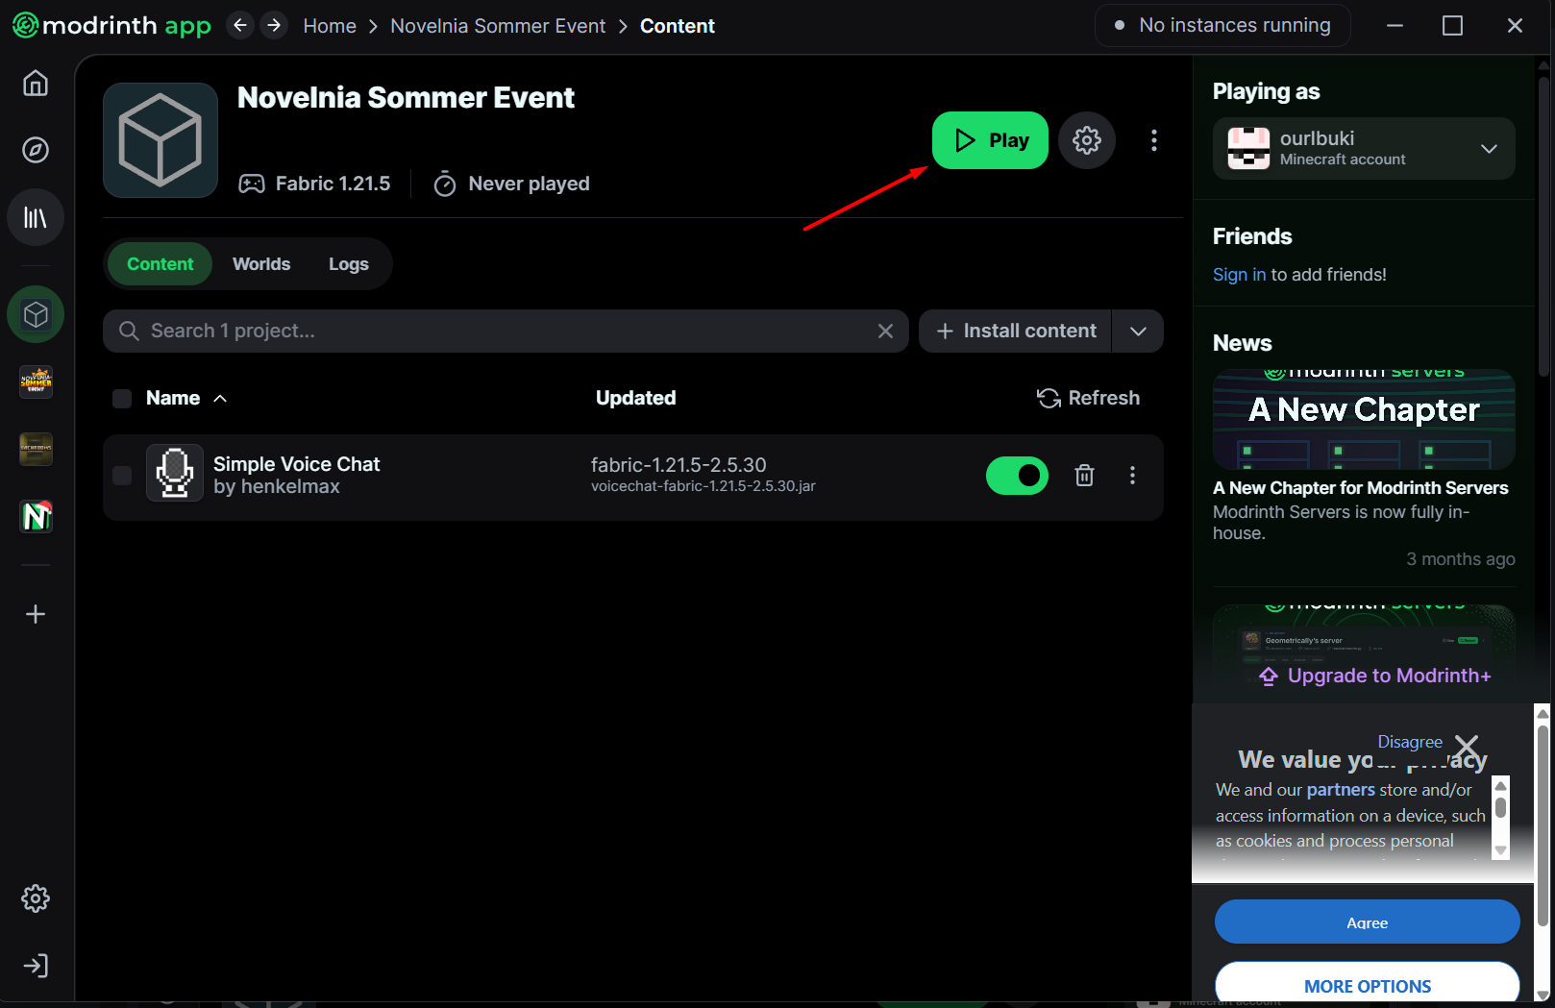Screen dimensions: 1555x1008
Task: Open the N logo instance icon
Action: pyautogui.click(x=37, y=516)
